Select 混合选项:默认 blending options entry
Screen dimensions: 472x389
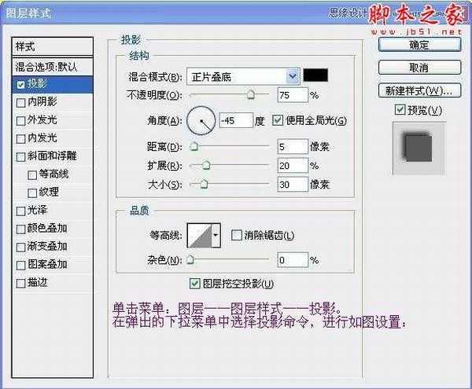tap(52, 66)
